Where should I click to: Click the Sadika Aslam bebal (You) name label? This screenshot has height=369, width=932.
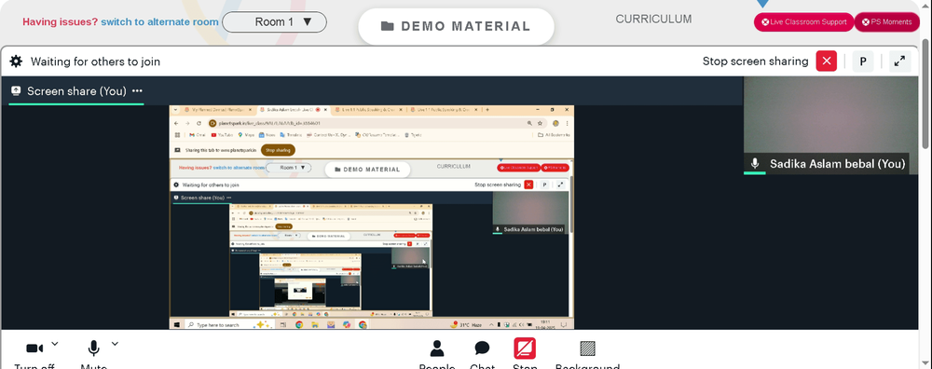[x=837, y=163]
